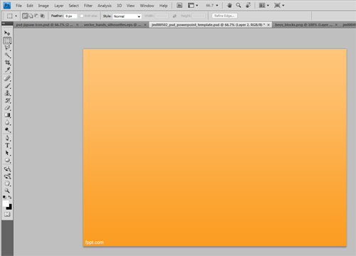Swap foreground and background colors

coord(10,197)
